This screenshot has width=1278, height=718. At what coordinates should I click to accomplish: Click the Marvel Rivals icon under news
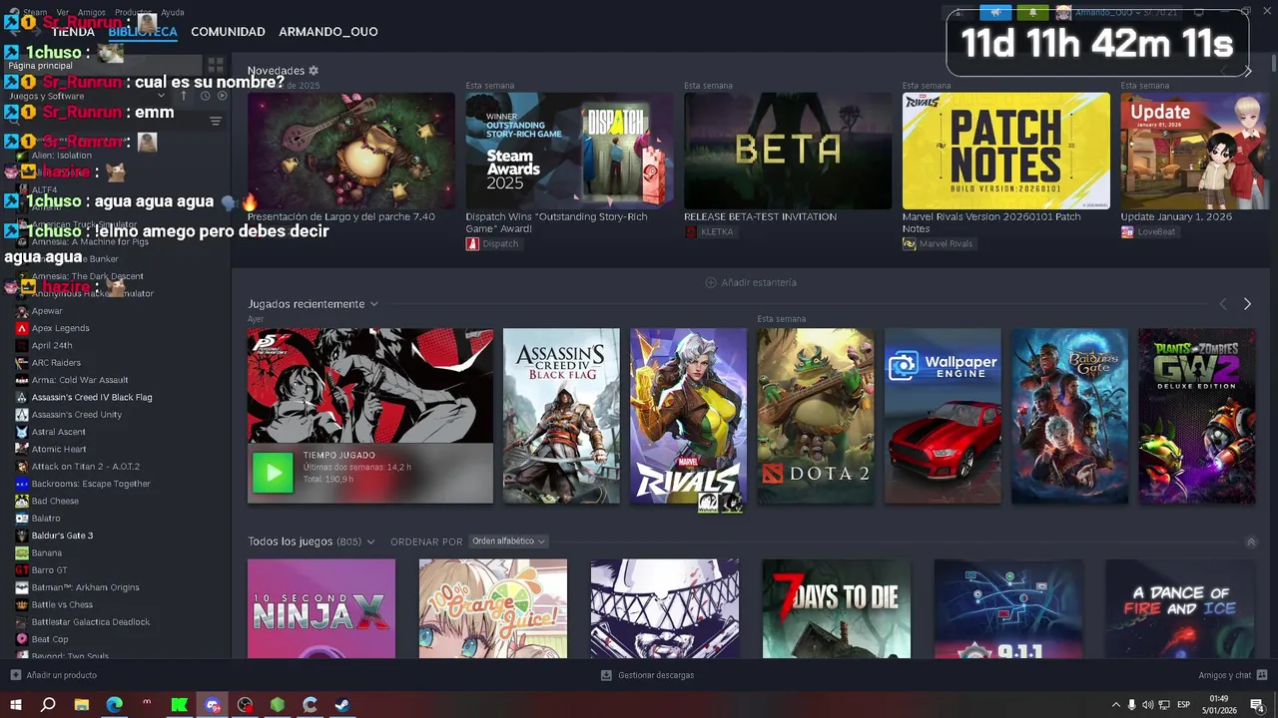[x=909, y=244]
